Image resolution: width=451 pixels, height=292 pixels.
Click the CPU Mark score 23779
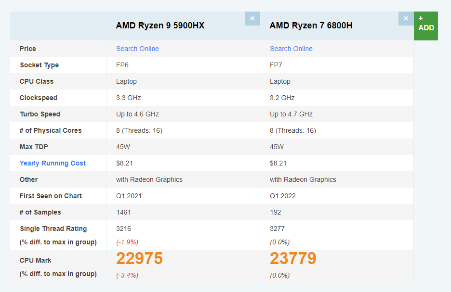(293, 258)
